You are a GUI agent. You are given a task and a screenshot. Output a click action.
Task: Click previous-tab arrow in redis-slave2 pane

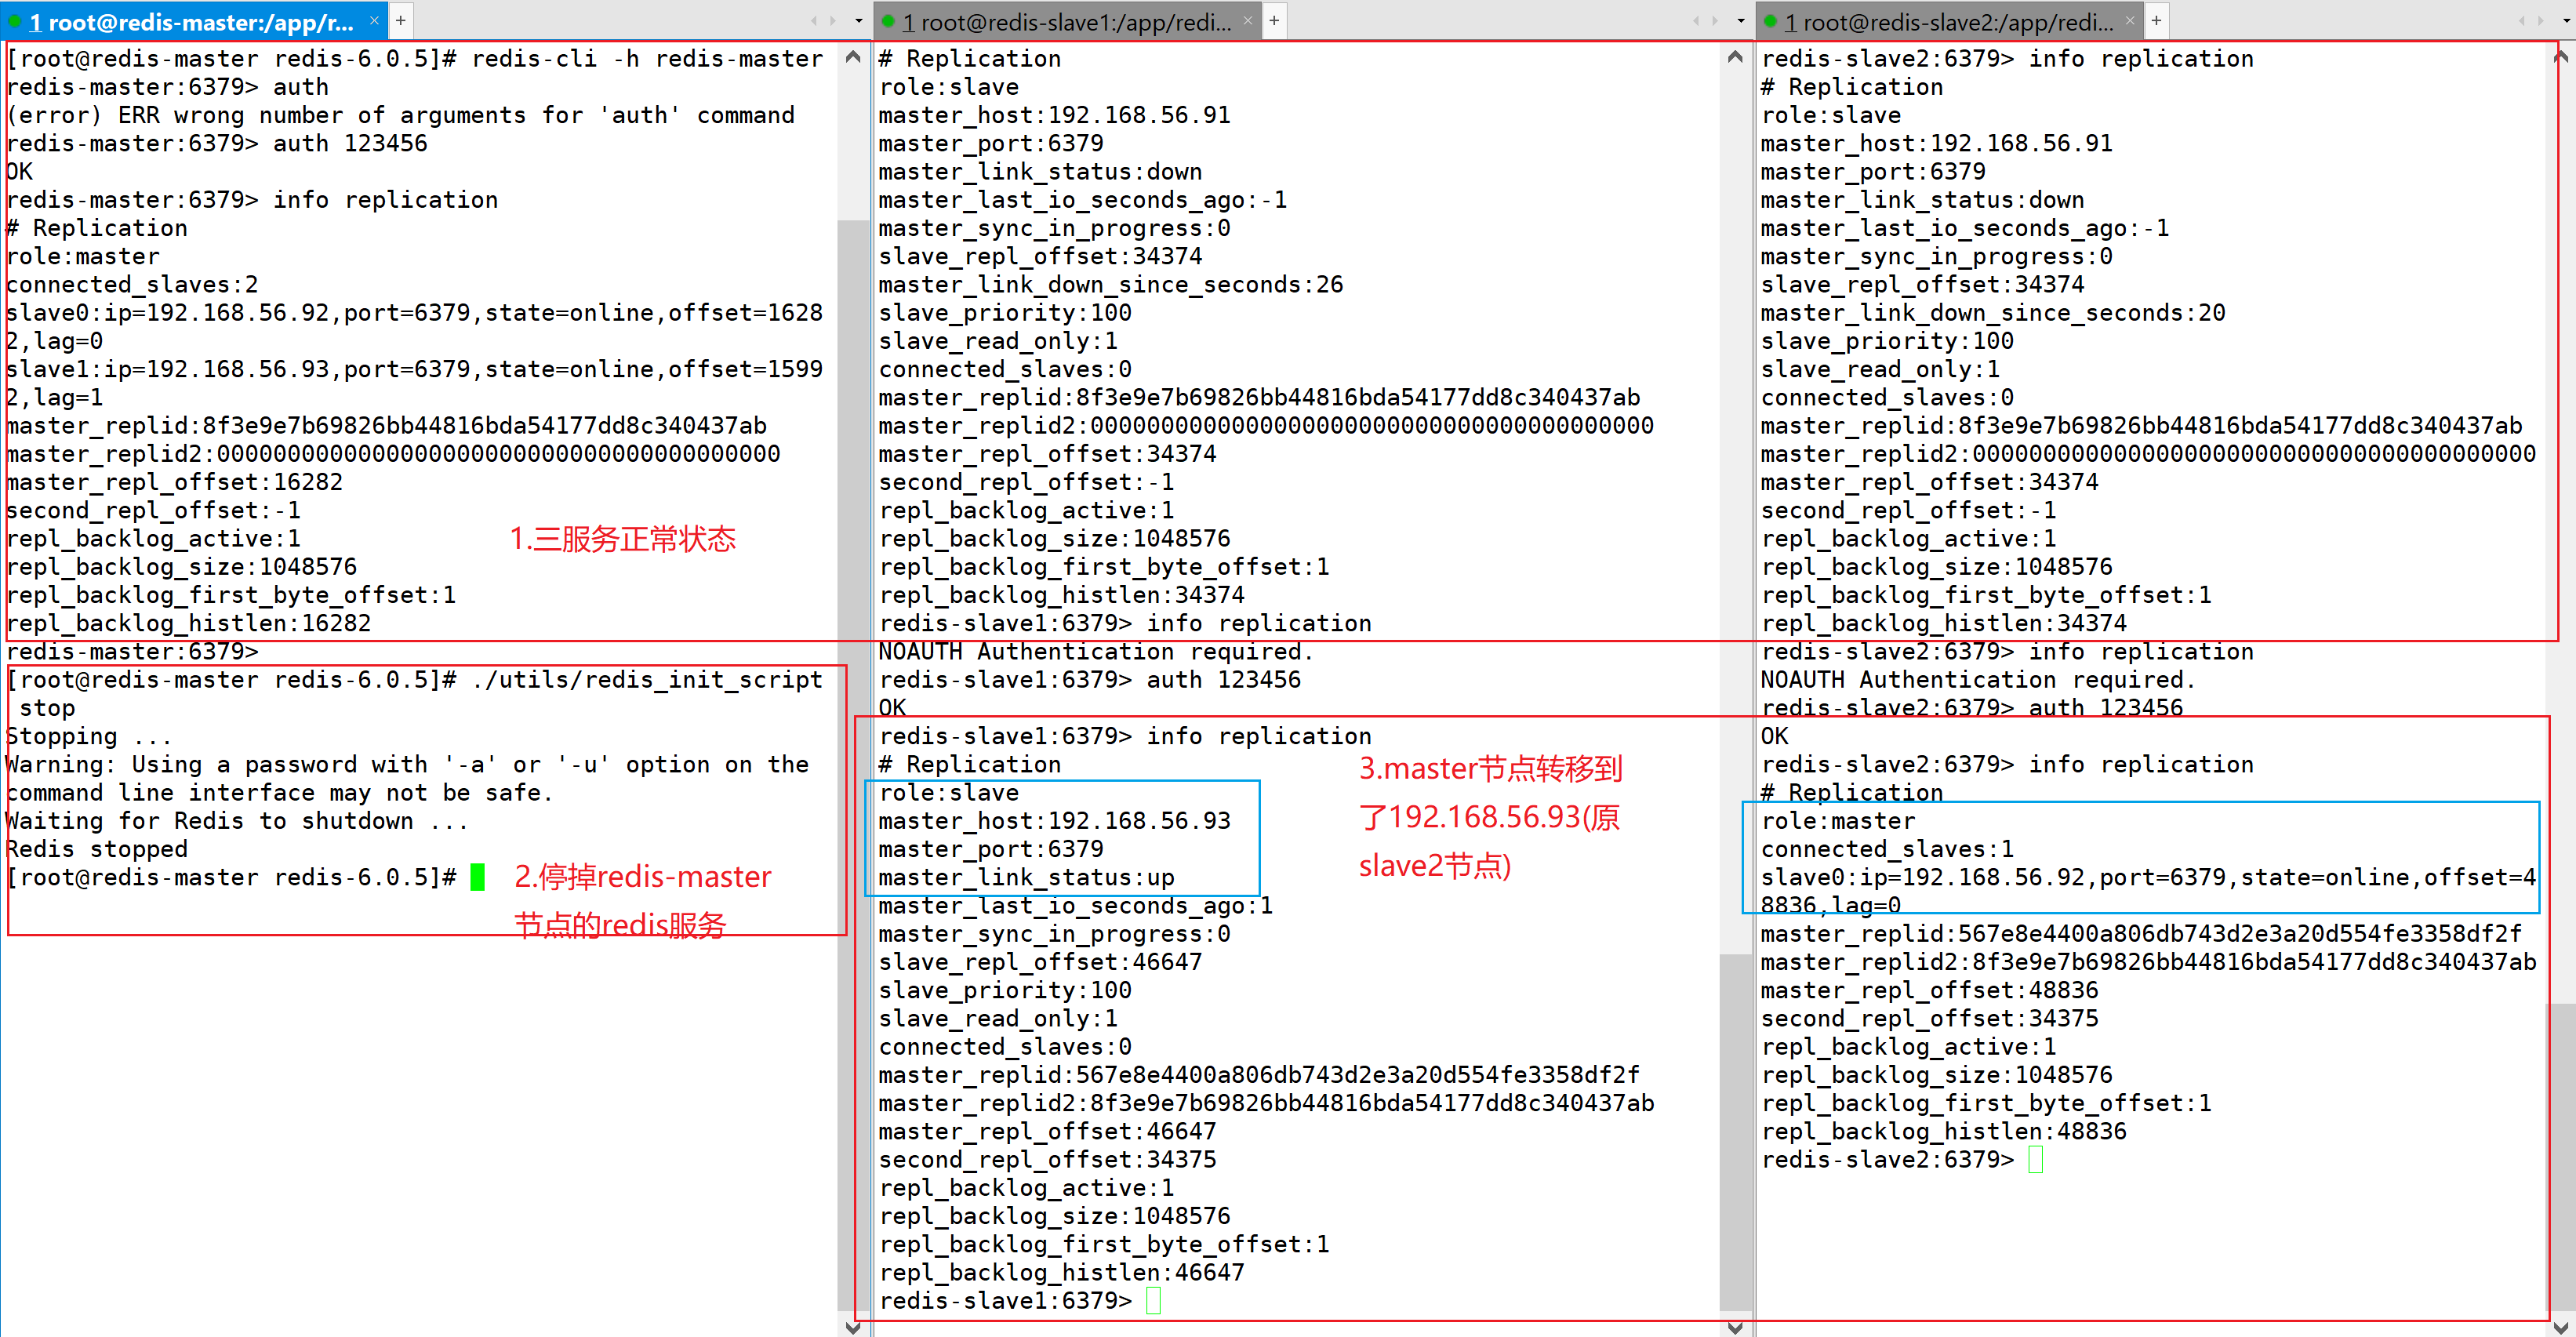click(2521, 21)
